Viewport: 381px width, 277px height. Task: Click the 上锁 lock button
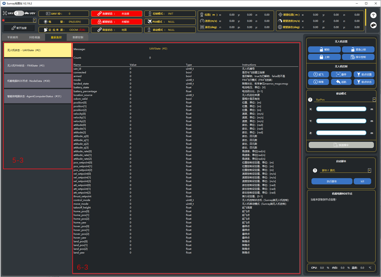324,57
